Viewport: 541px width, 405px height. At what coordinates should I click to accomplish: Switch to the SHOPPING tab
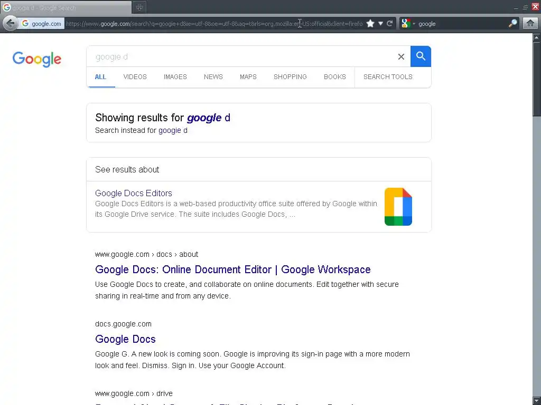(290, 77)
